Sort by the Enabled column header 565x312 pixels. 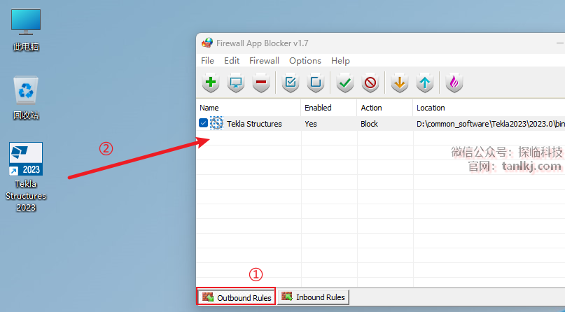(328, 108)
